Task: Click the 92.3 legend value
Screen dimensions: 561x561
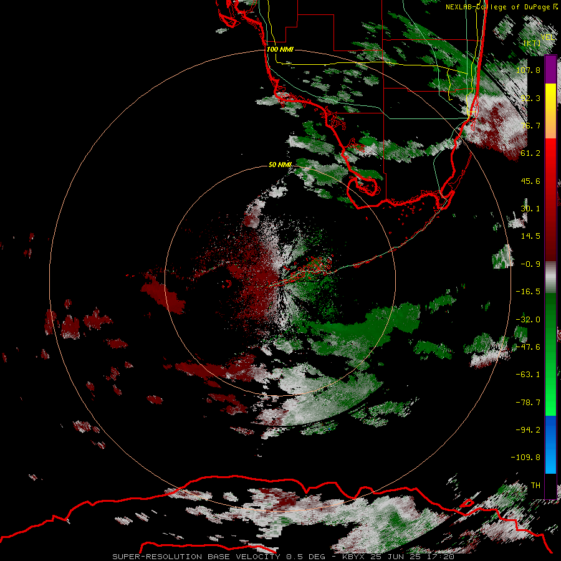Action: tap(530, 98)
